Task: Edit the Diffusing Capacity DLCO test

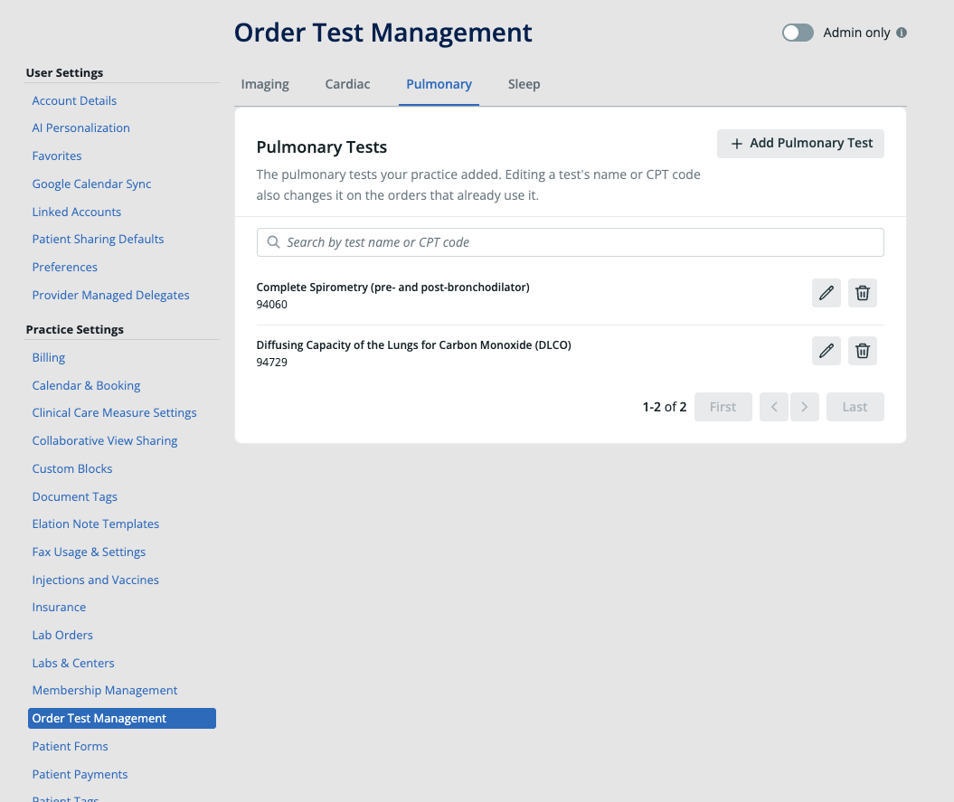Action: [x=826, y=351]
